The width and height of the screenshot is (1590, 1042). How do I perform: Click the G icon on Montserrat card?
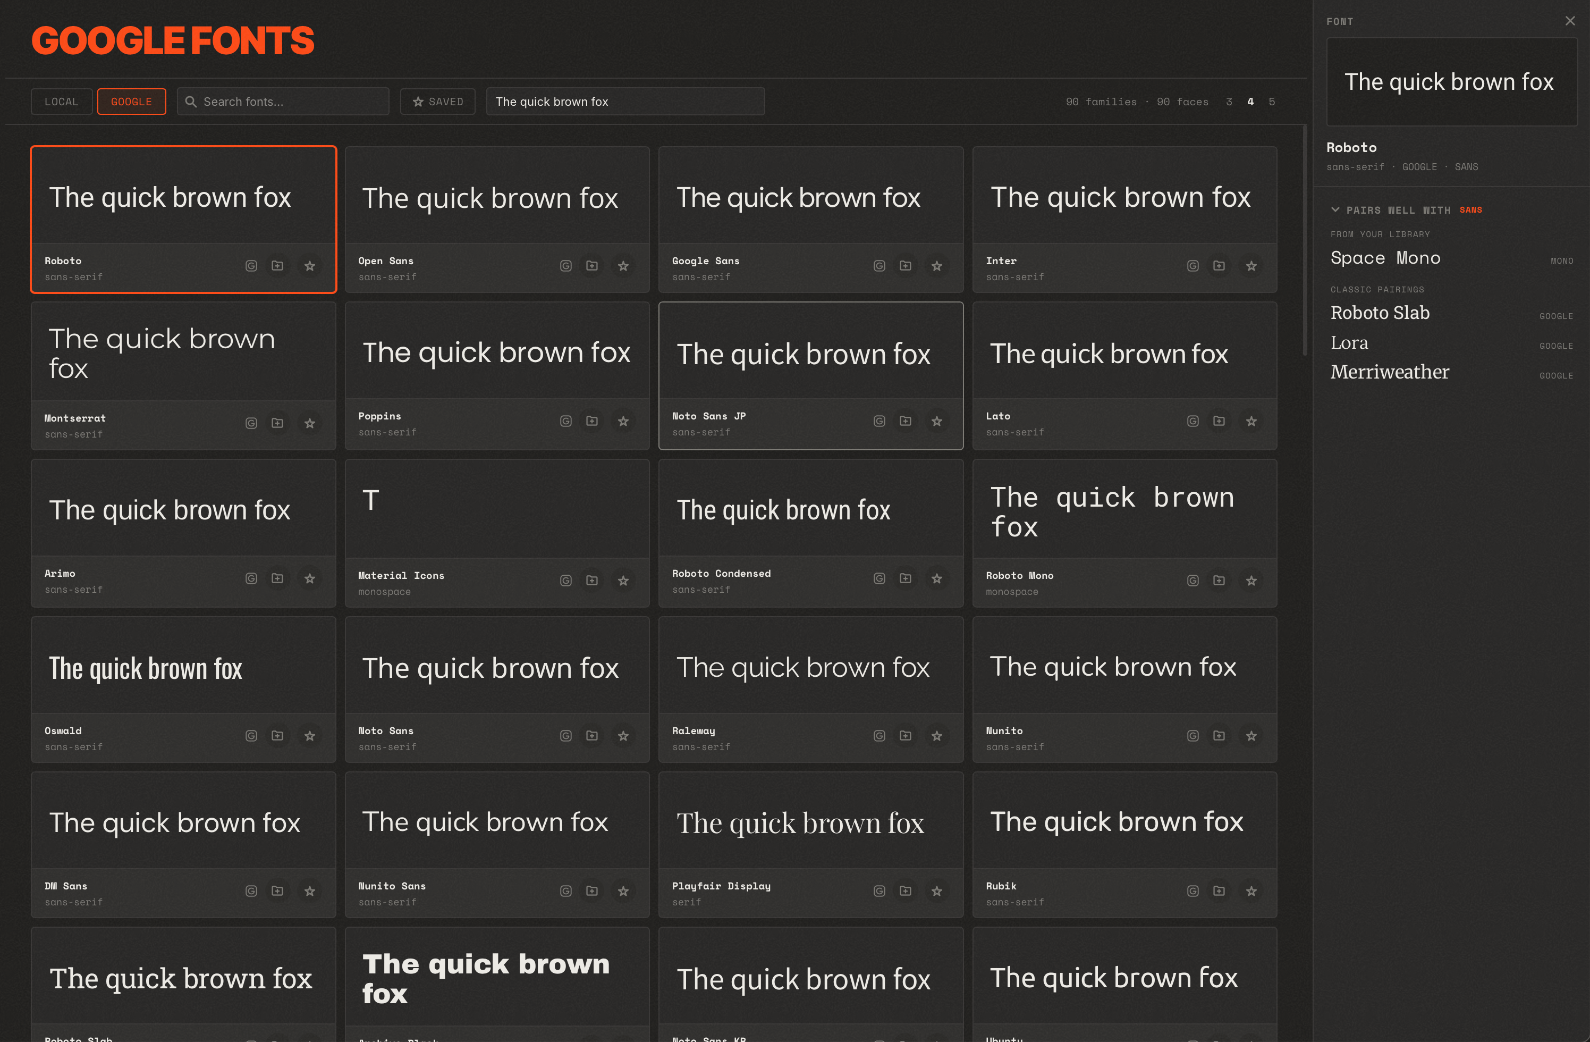click(251, 423)
